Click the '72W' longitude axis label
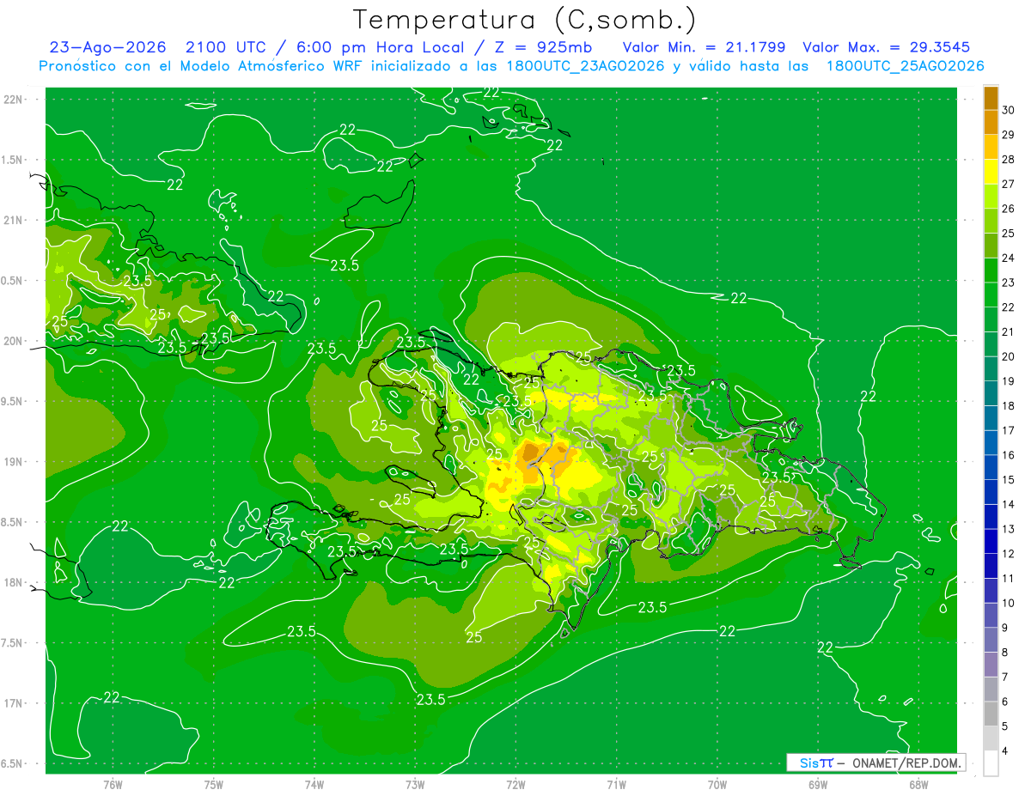 pos(515,785)
